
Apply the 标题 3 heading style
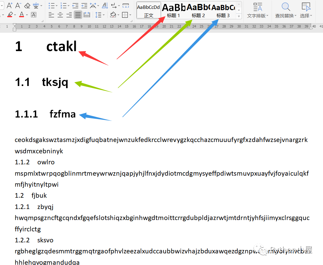(x=223, y=10)
